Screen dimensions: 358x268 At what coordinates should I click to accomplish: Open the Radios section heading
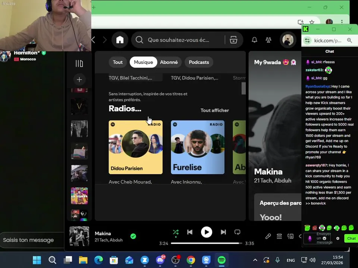[125, 108]
